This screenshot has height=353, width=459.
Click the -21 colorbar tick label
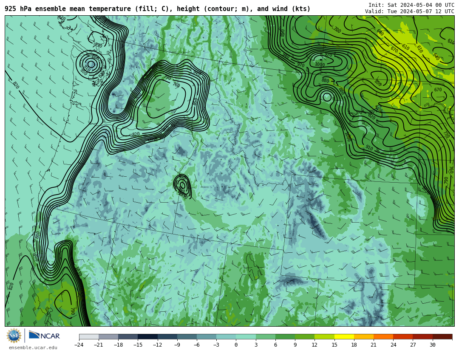[x=98, y=345]
